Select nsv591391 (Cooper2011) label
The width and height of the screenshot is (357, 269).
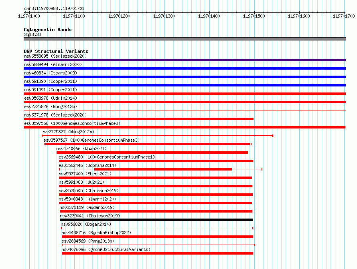51,90
